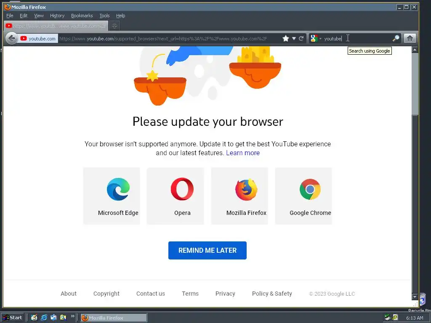Viewport: 431px width, 323px height.
Task: Go to the home page icon
Action: 410,38
